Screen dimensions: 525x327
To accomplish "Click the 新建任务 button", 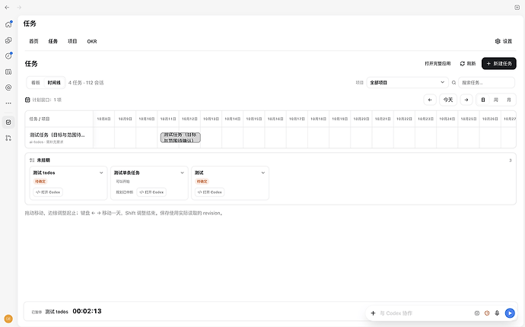I will click(x=499, y=64).
